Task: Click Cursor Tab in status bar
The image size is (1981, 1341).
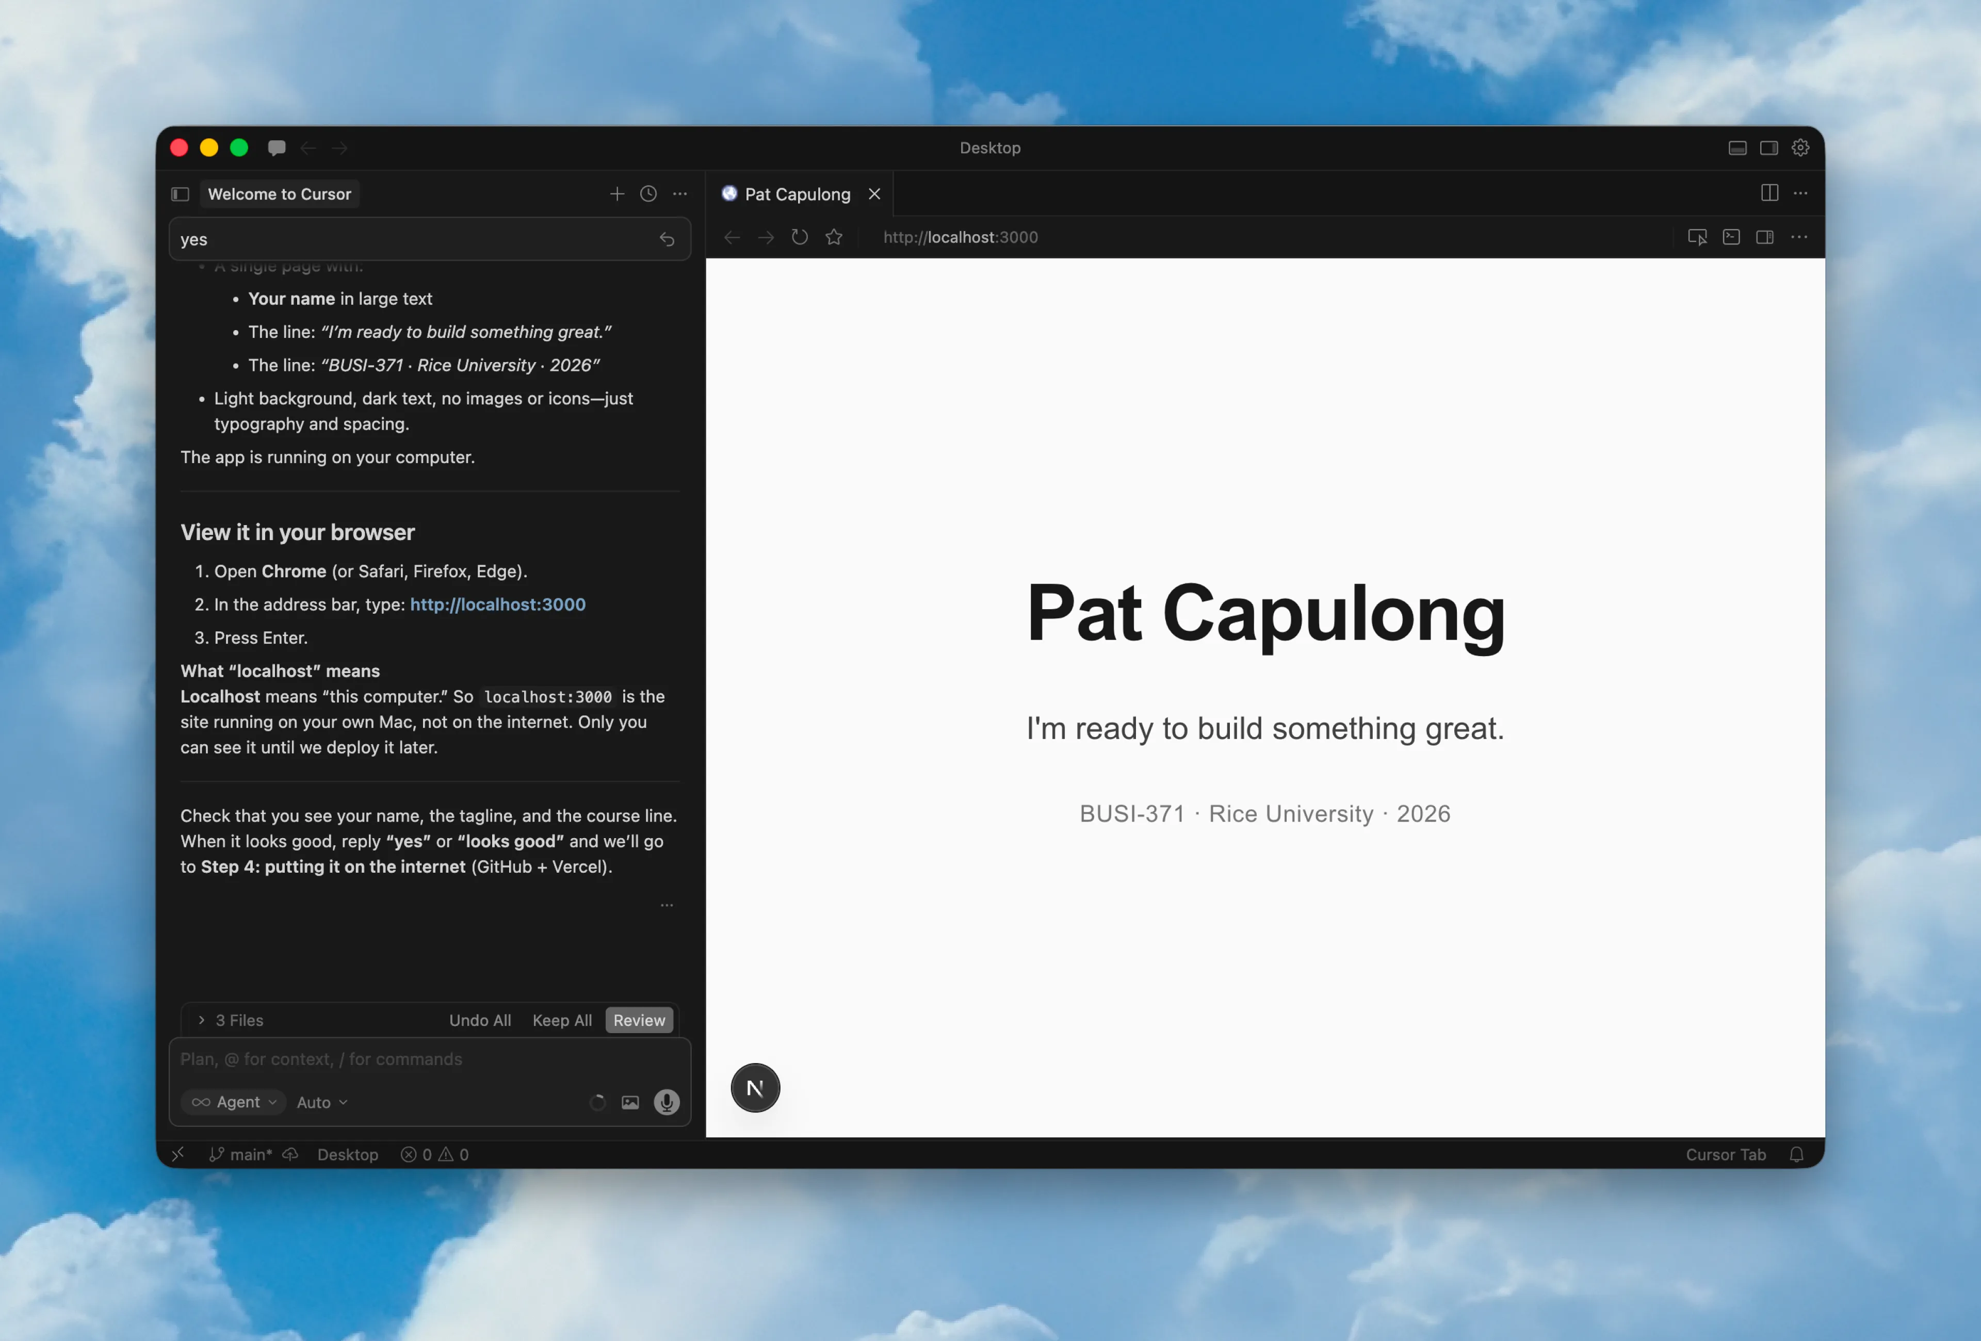Action: 1725,1154
